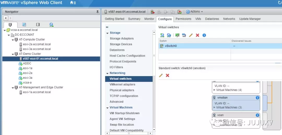Expand Virtual Machines (4) in port group
This screenshot has height=135, width=282.
point(214,90)
